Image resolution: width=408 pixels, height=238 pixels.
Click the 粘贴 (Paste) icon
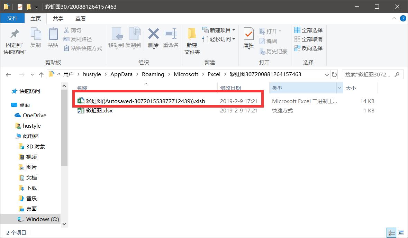coord(53,40)
